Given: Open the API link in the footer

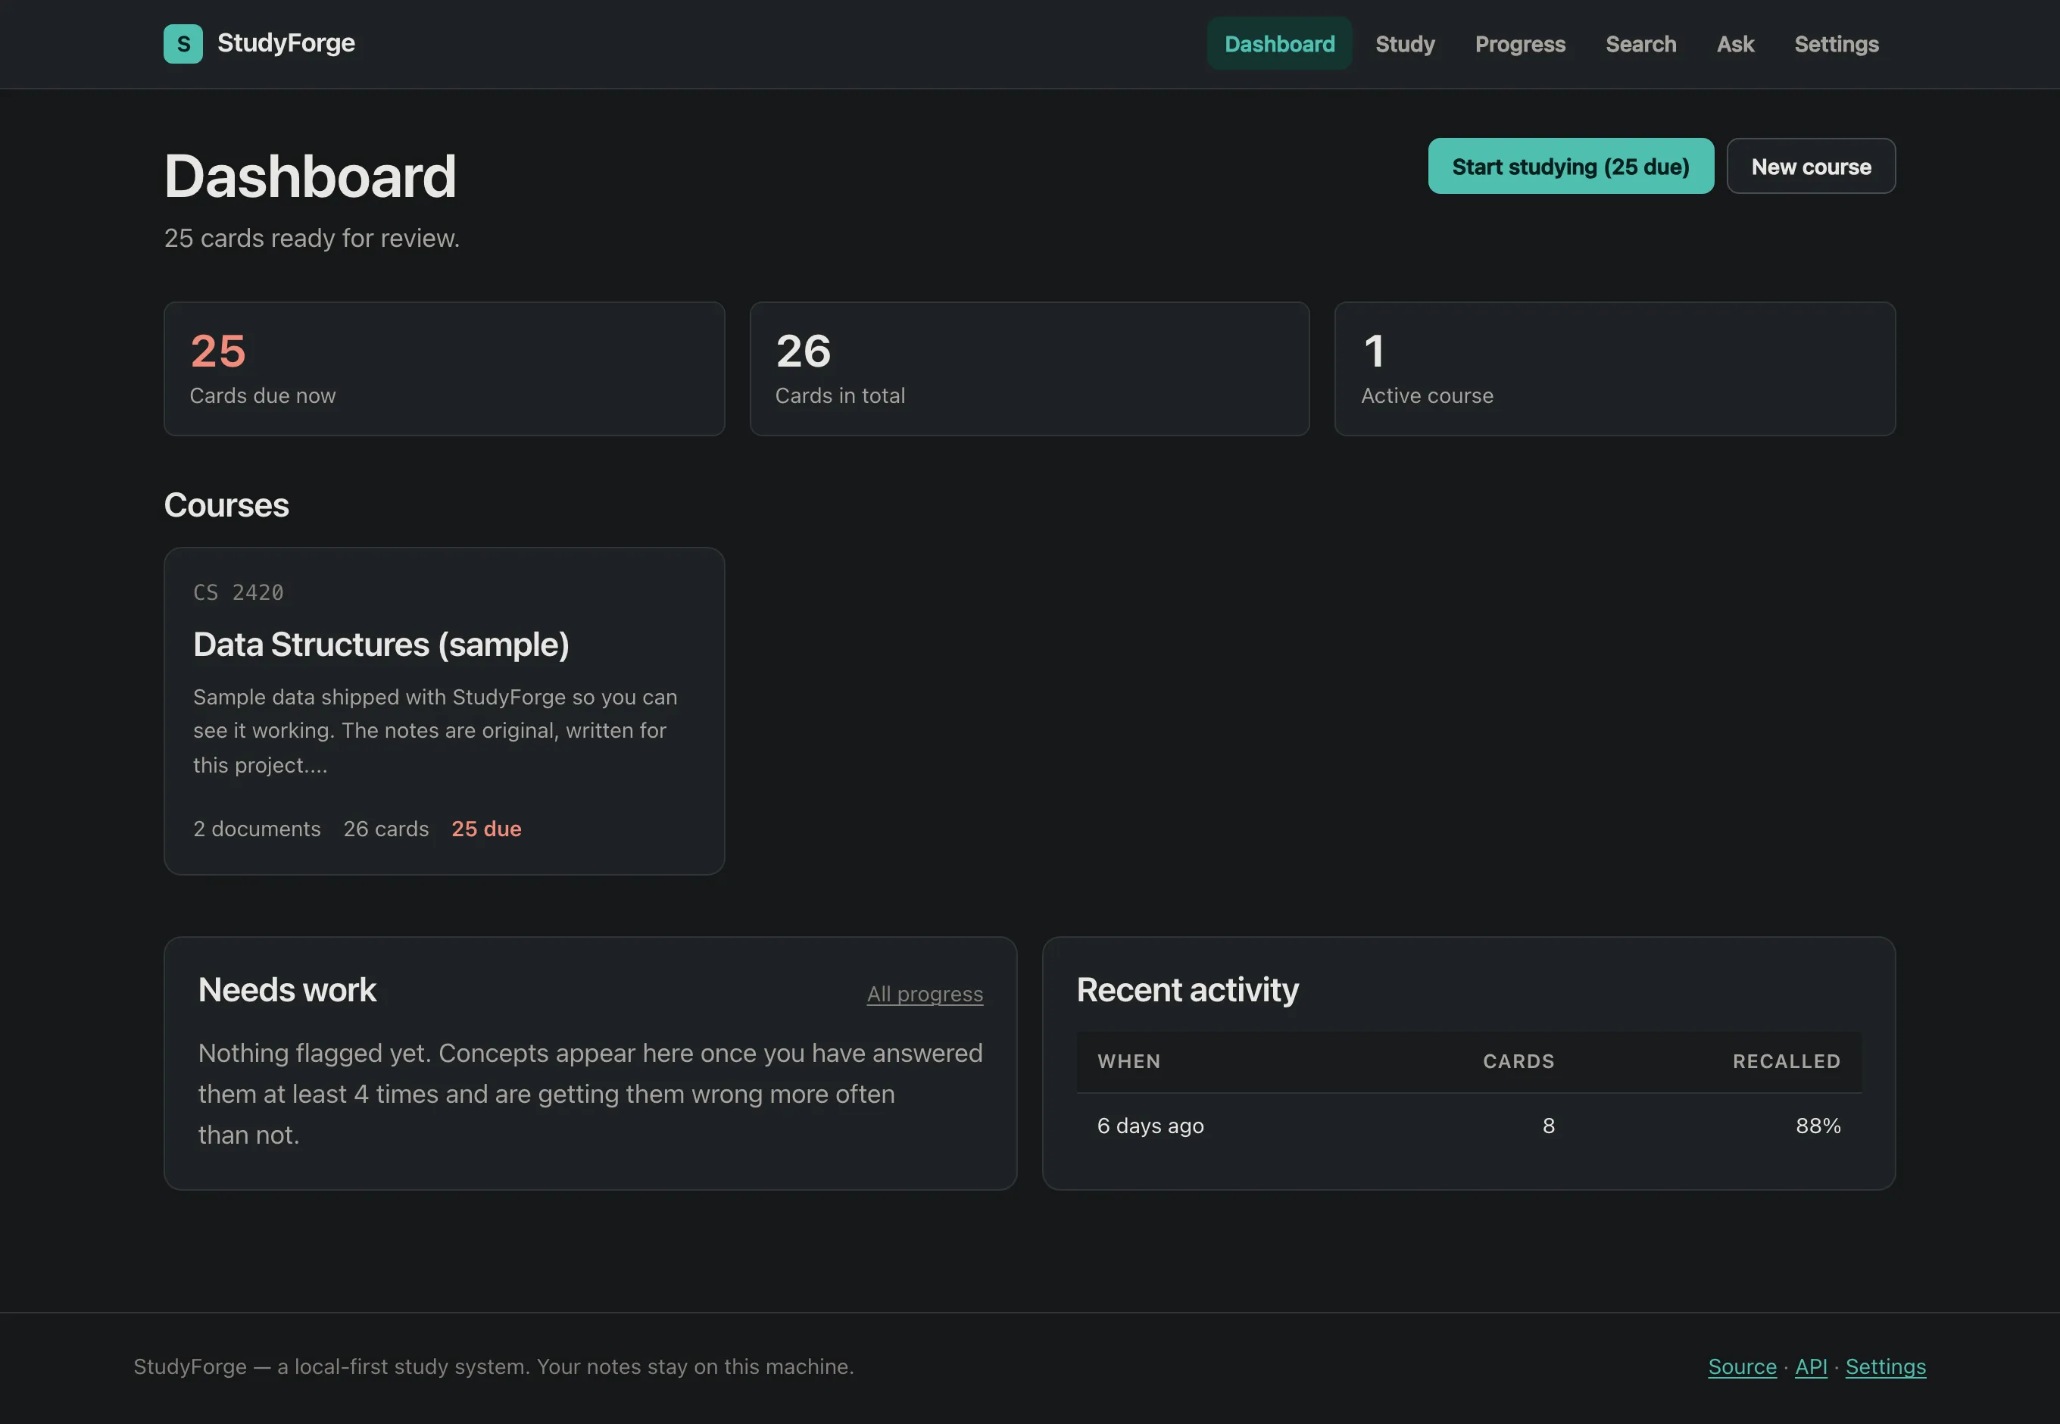Looking at the screenshot, I should (1811, 1367).
